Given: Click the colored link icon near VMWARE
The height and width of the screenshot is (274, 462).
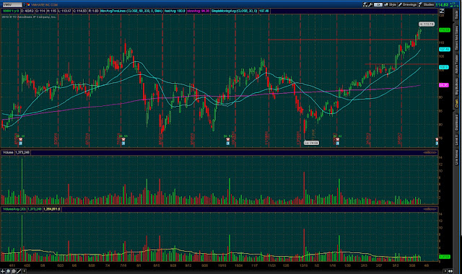Looking at the screenshot, I should tap(28, 5).
